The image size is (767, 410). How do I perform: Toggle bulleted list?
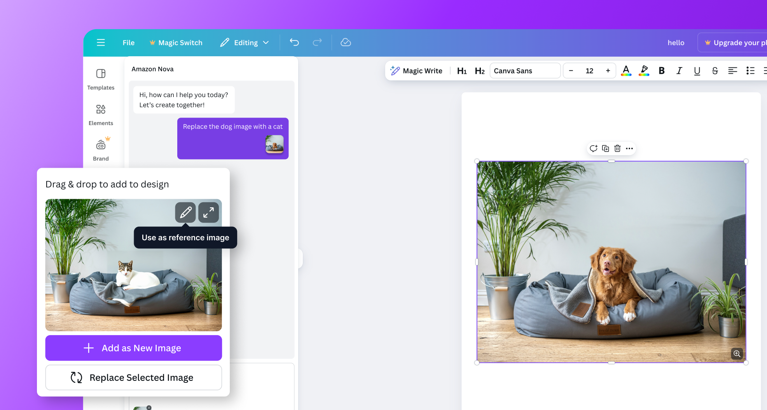pyautogui.click(x=750, y=71)
